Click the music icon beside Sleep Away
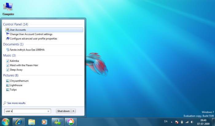The width and height of the screenshot is (215, 126). [x=8, y=69]
